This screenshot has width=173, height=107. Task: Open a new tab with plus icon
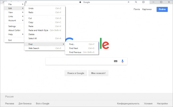tap(129, 2)
